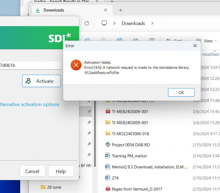Viewport: 220px width, 193px height.
Task: Click Word icon of Training PM_mailuri
Action: (107, 156)
